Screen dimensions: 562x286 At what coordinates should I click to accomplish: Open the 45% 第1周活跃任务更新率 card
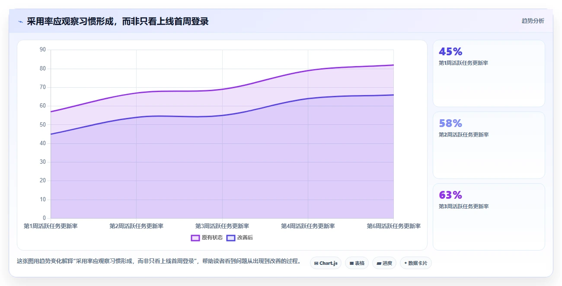tap(489, 73)
